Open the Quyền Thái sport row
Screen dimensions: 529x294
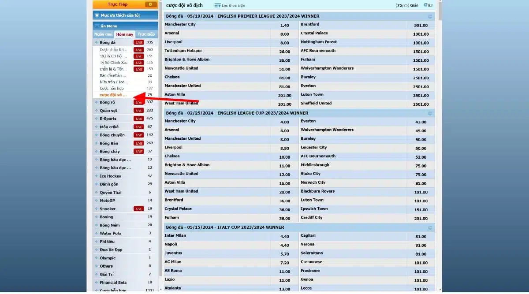[125, 192]
